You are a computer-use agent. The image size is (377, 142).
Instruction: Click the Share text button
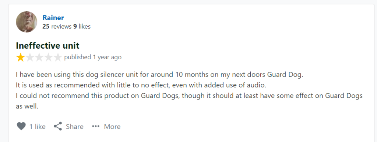pyautogui.click(x=75, y=127)
